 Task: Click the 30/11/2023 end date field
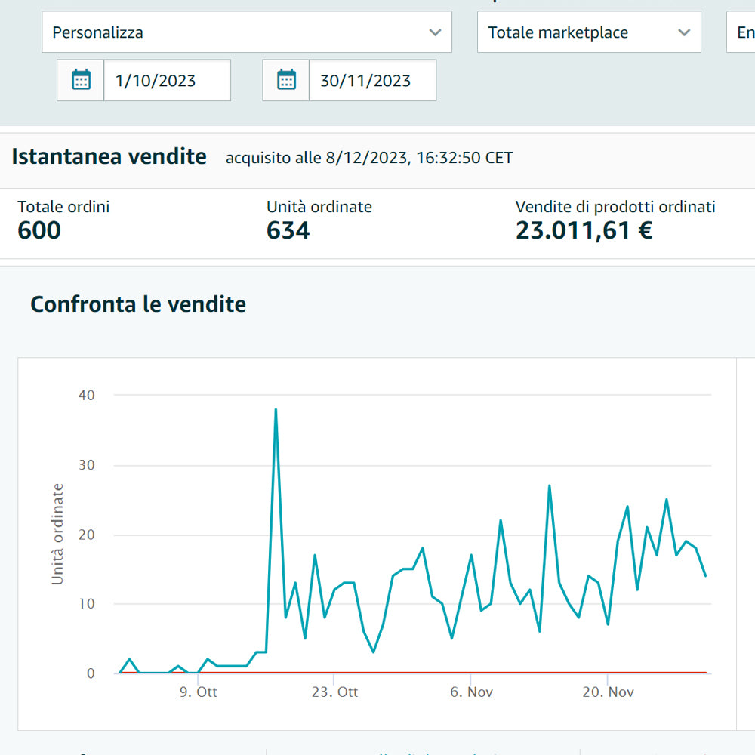372,80
